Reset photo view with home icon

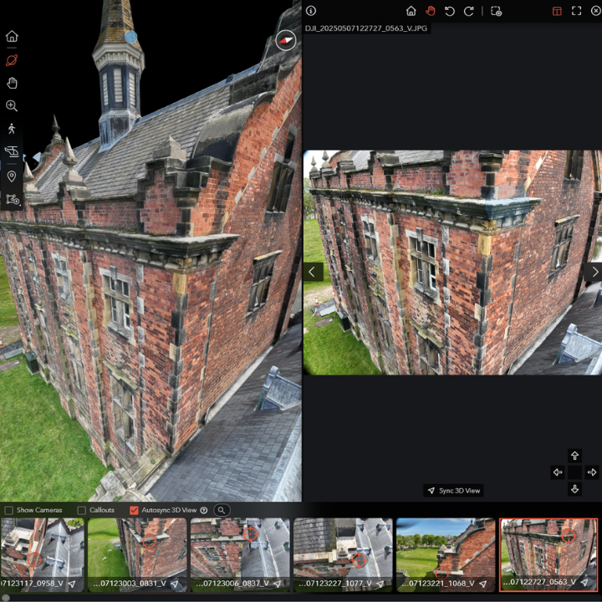[x=411, y=11]
